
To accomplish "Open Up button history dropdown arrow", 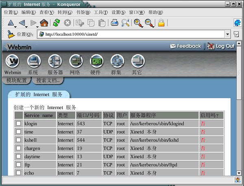I will (15, 27).
